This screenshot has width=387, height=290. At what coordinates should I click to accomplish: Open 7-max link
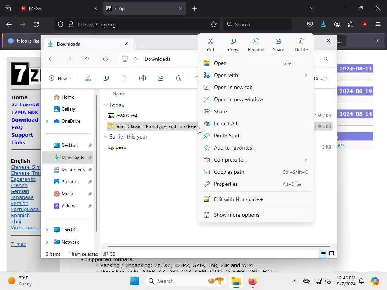pos(18,244)
